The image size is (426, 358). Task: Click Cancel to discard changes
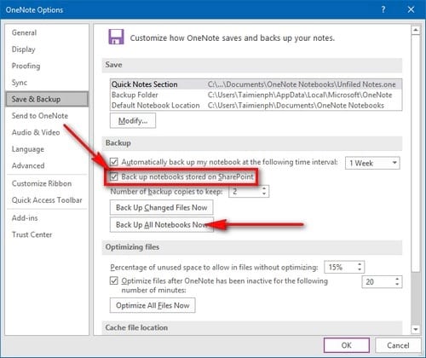pos(398,345)
